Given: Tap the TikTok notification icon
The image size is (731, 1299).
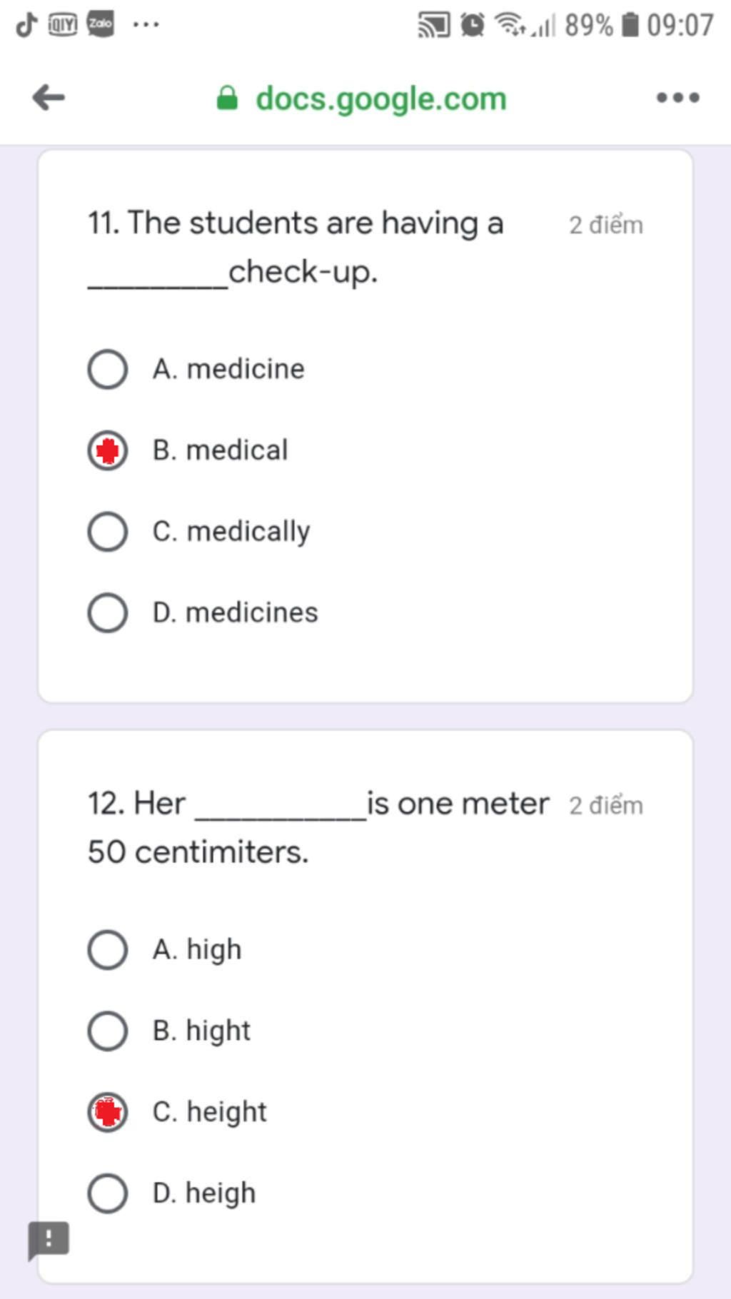Looking at the screenshot, I should tap(26, 24).
